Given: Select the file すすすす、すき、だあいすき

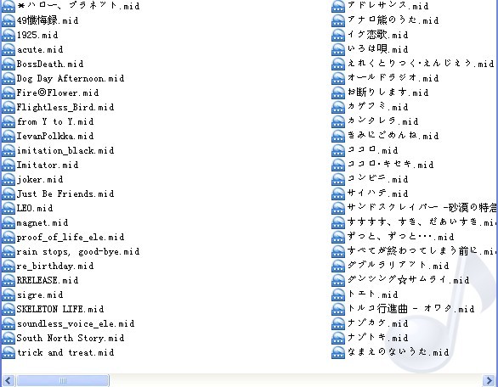Looking at the screenshot, I should tap(422, 222).
